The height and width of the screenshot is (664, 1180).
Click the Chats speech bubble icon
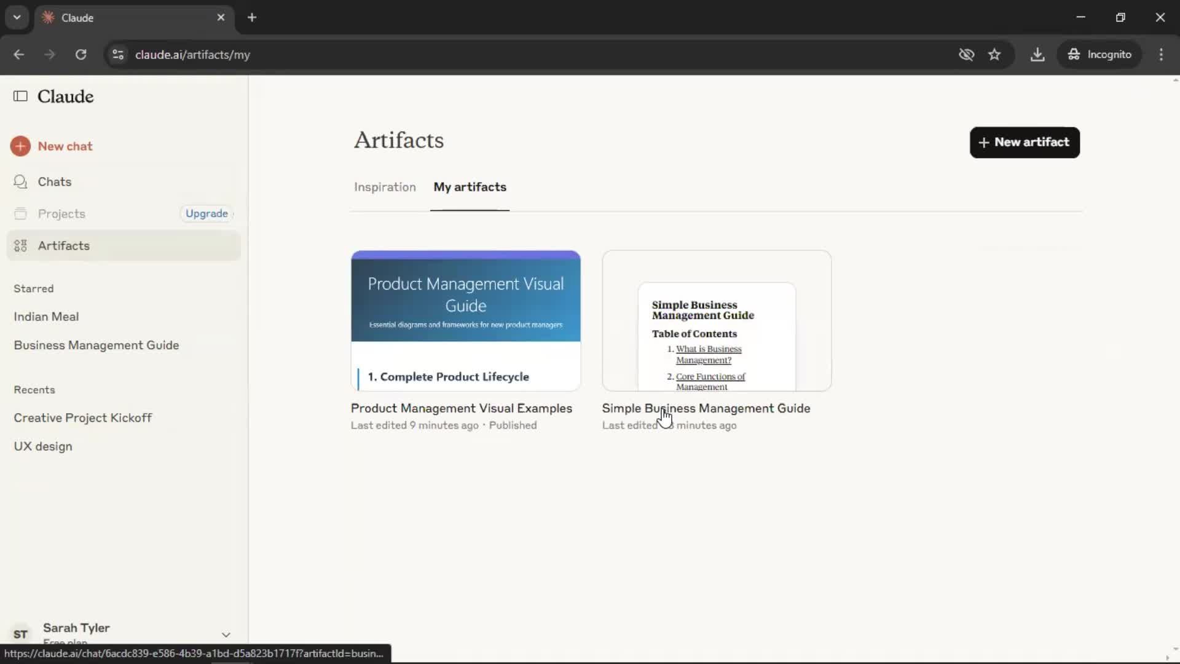(20, 182)
